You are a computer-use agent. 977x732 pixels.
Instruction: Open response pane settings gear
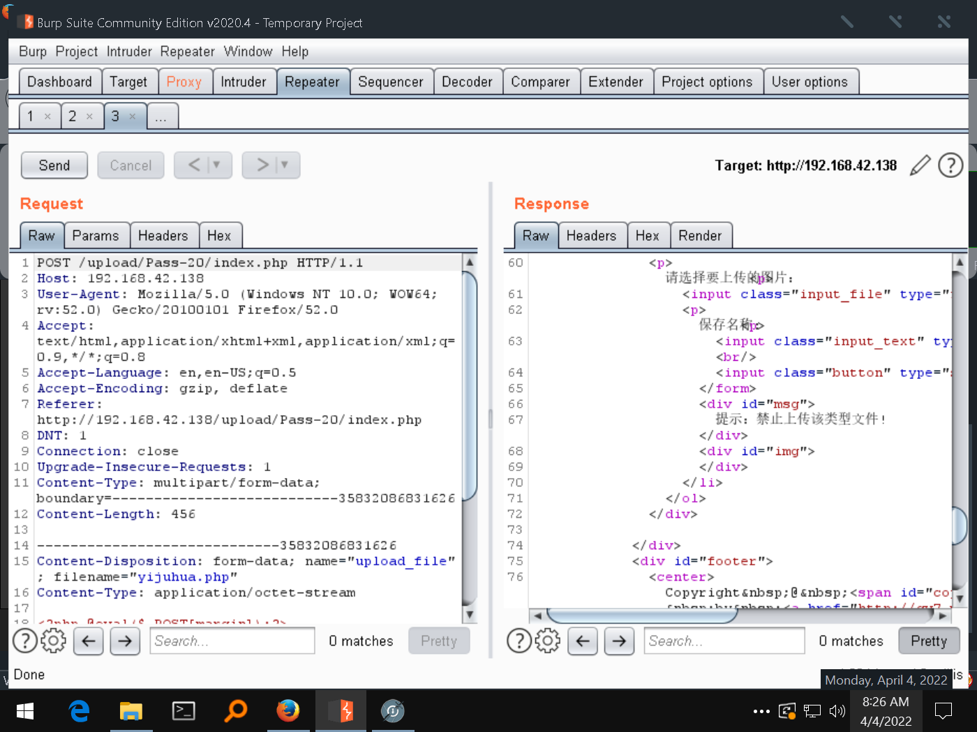click(548, 641)
